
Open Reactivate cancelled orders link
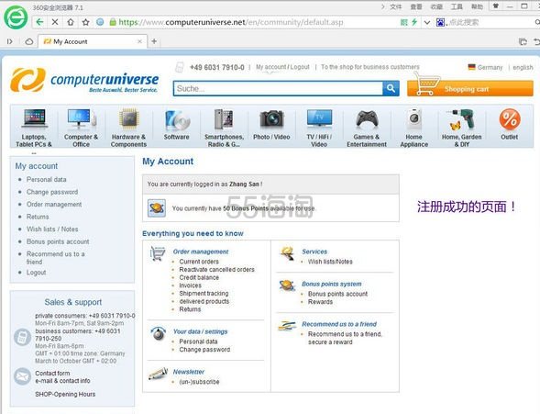(216, 270)
